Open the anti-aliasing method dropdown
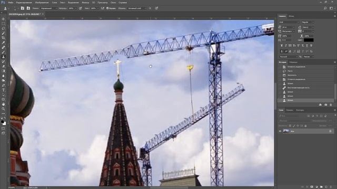Image resolution: width=337 pixels, height=189 pixels. tap(309, 57)
